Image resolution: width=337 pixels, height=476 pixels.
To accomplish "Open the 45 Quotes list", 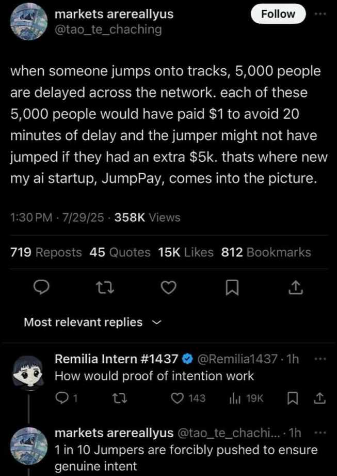I will coord(120,252).
